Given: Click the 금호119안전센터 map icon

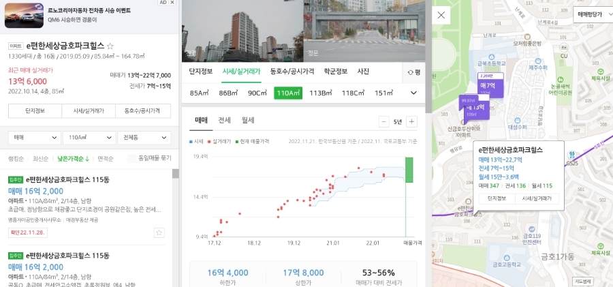Looking at the screenshot, I should coord(531,230).
